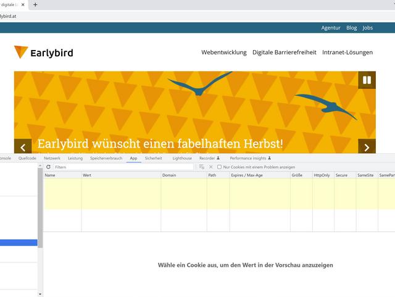Close the current browser tab
The image size is (395, 297).
click(23, 4)
